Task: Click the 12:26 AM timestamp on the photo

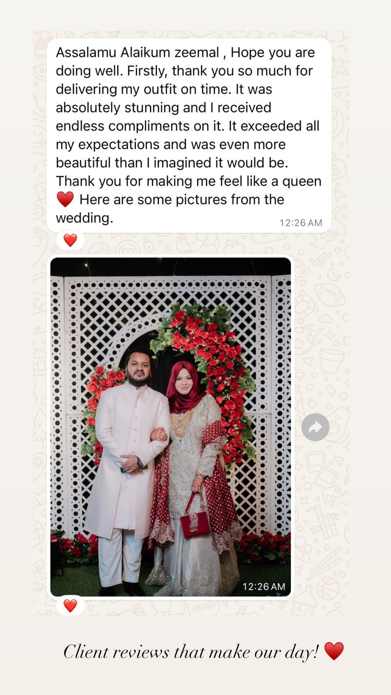Action: (264, 586)
